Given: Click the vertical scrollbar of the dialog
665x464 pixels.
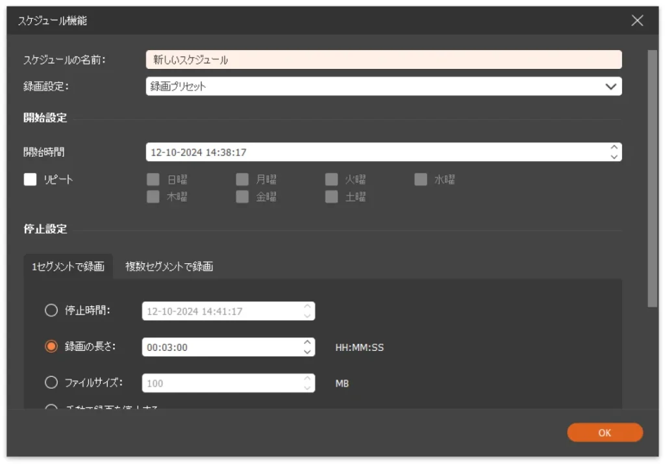Looking at the screenshot, I should (652, 175).
